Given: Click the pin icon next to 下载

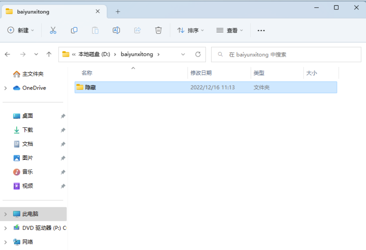Looking at the screenshot, I should point(63,130).
